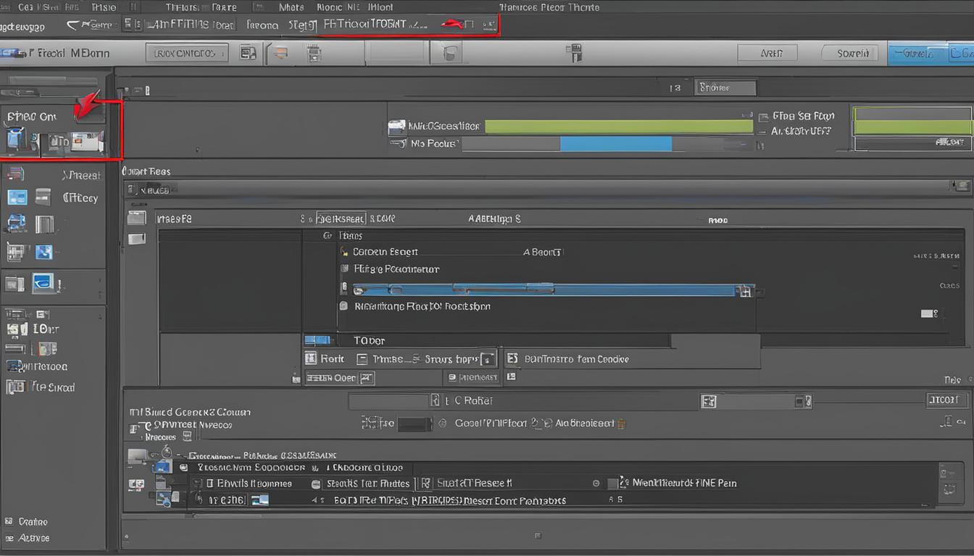Toggle the checkbox beside the Taber label
Screen dimensions: 974x556
pos(319,340)
